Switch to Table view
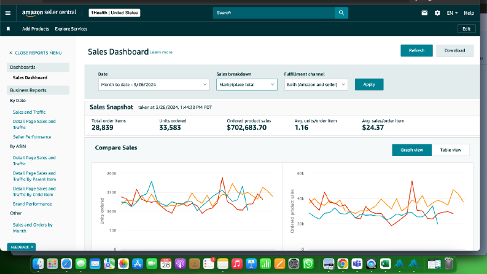 (450, 150)
